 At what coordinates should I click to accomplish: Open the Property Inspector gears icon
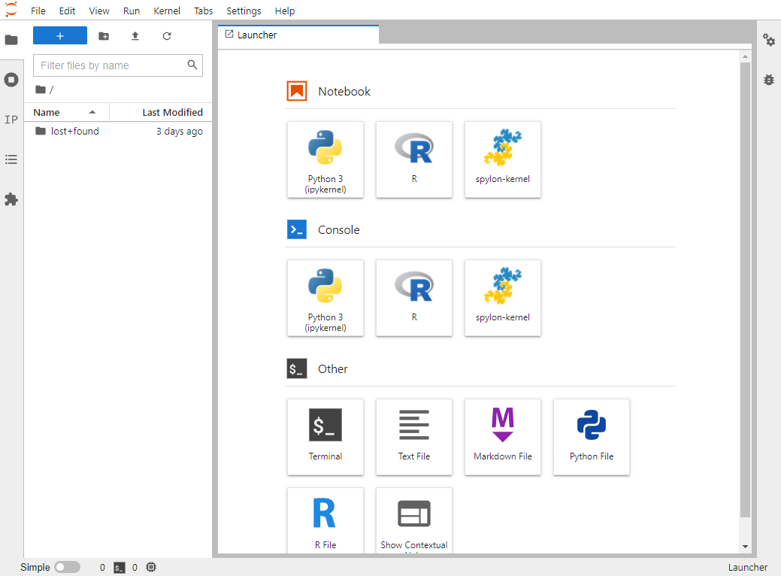click(x=769, y=40)
